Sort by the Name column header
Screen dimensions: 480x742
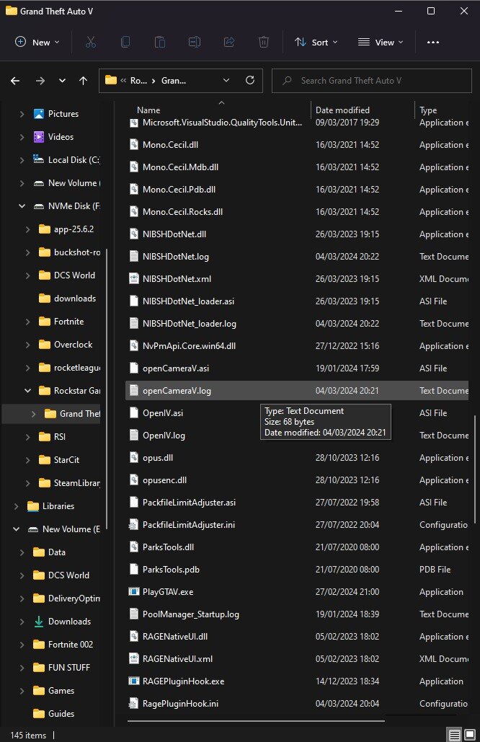tap(148, 110)
